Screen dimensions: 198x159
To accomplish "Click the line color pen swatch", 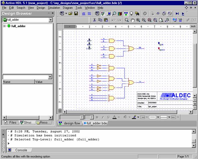I will pos(134,117).
